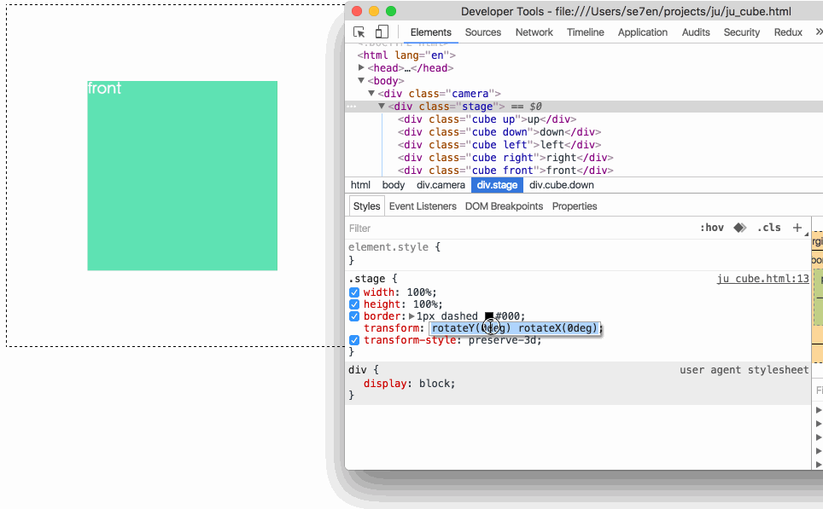Click the diamond icon beside :hov
The width and height of the screenshot is (823, 509).
pos(739,228)
